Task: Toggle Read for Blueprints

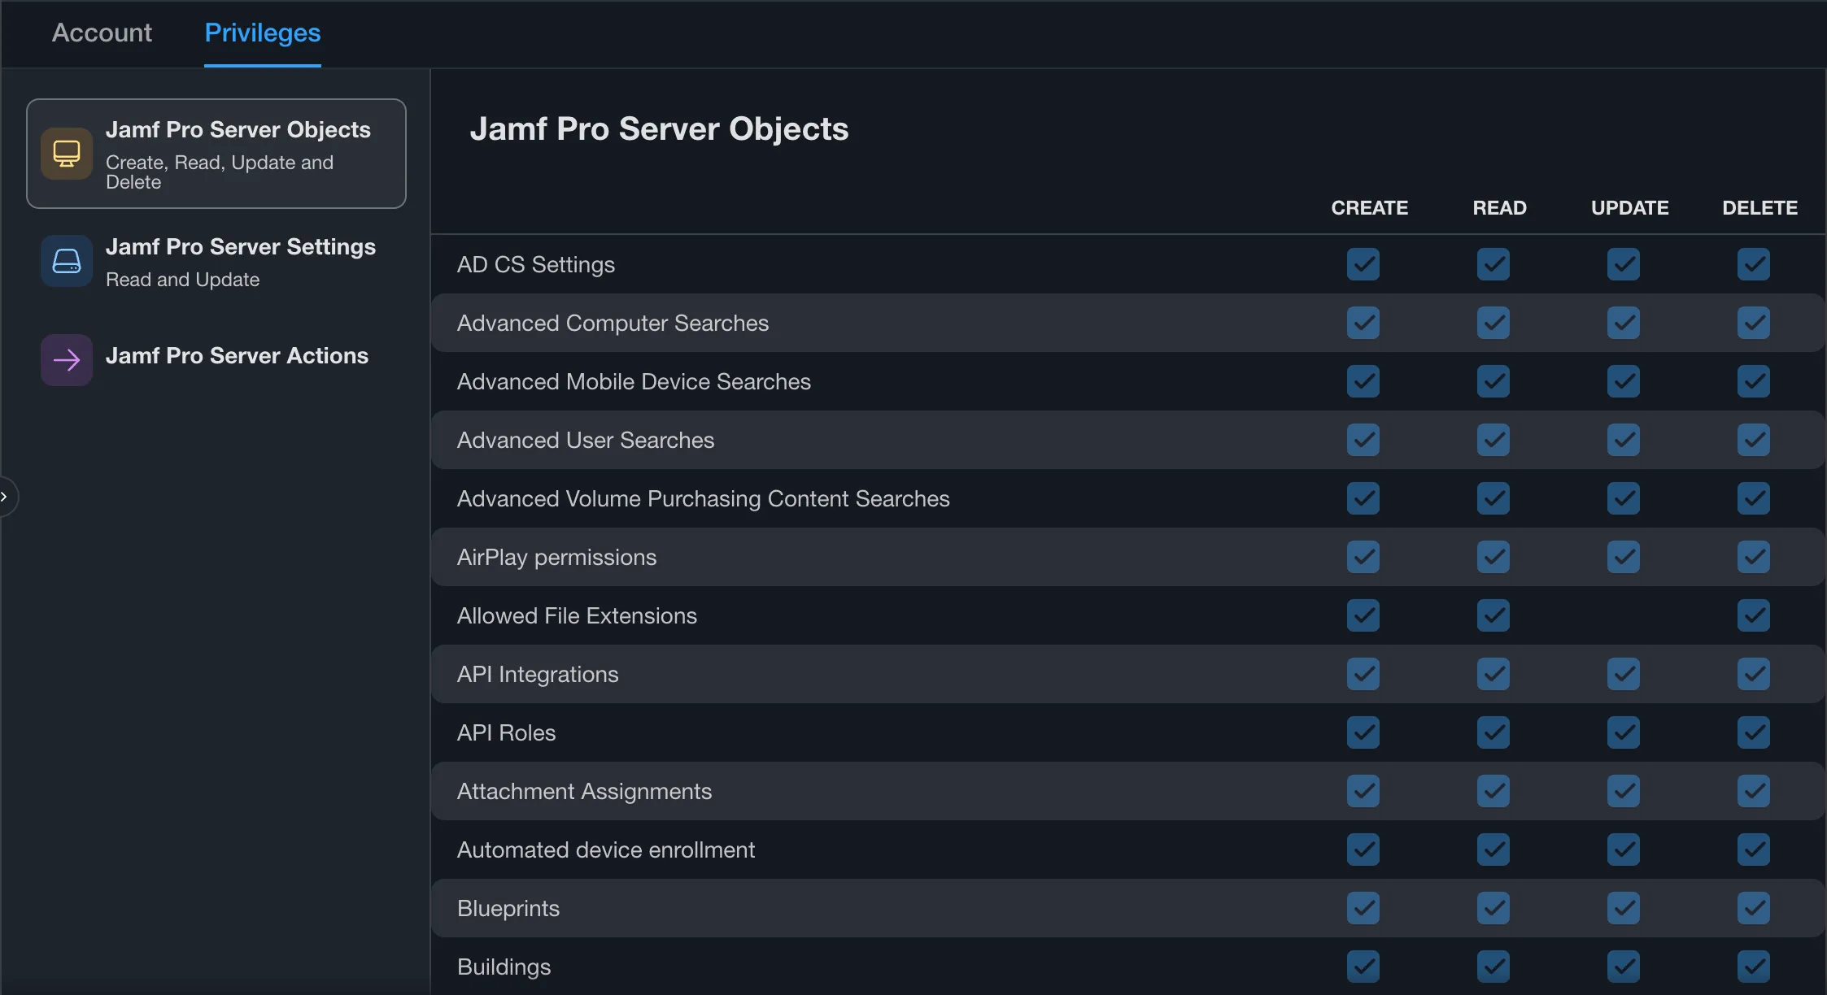Action: click(1493, 908)
